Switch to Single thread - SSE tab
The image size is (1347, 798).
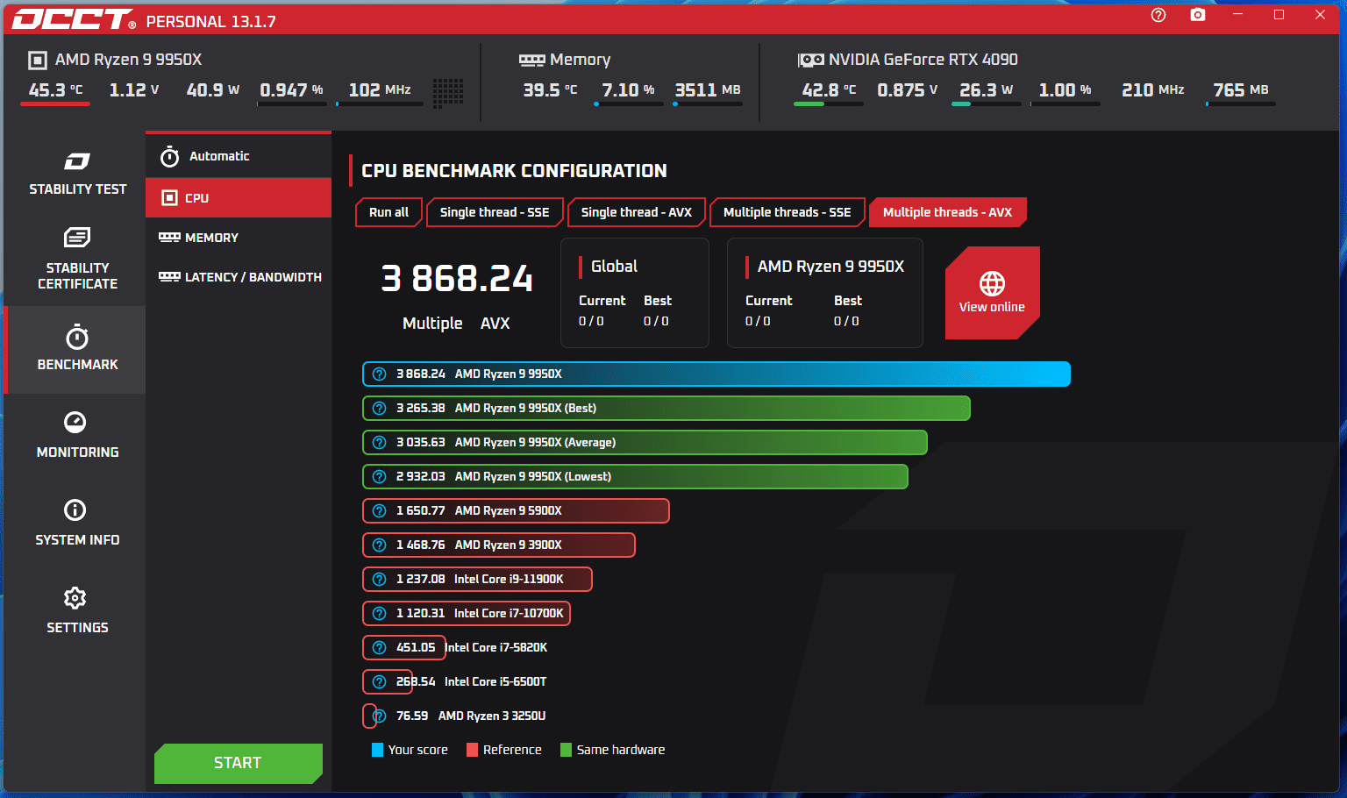point(495,212)
